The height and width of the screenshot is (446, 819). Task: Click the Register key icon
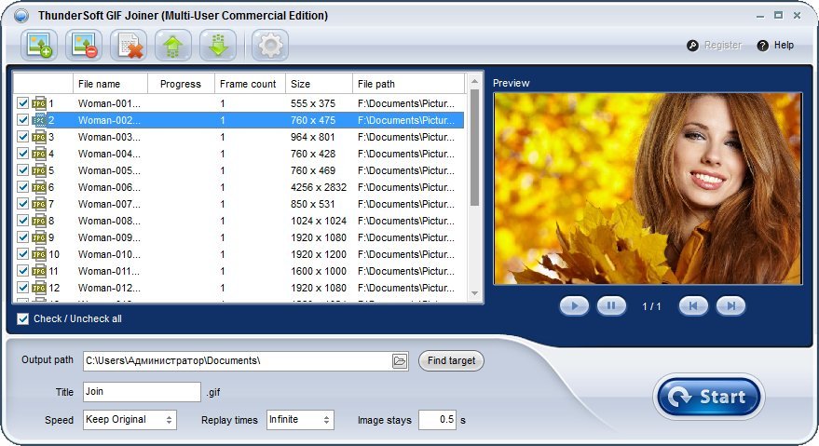coord(692,46)
